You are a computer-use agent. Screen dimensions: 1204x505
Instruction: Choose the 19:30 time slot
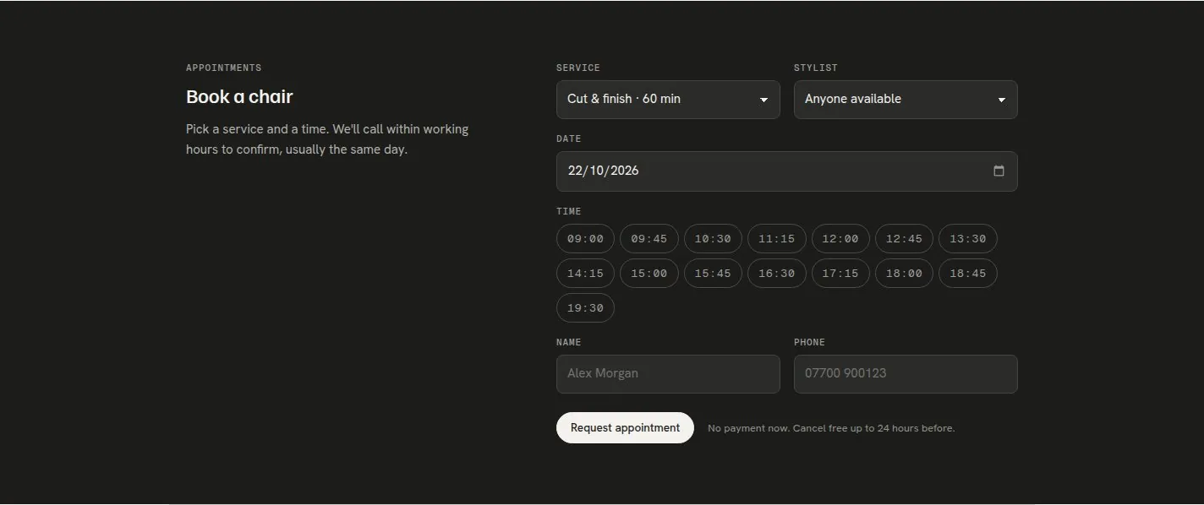coord(585,308)
